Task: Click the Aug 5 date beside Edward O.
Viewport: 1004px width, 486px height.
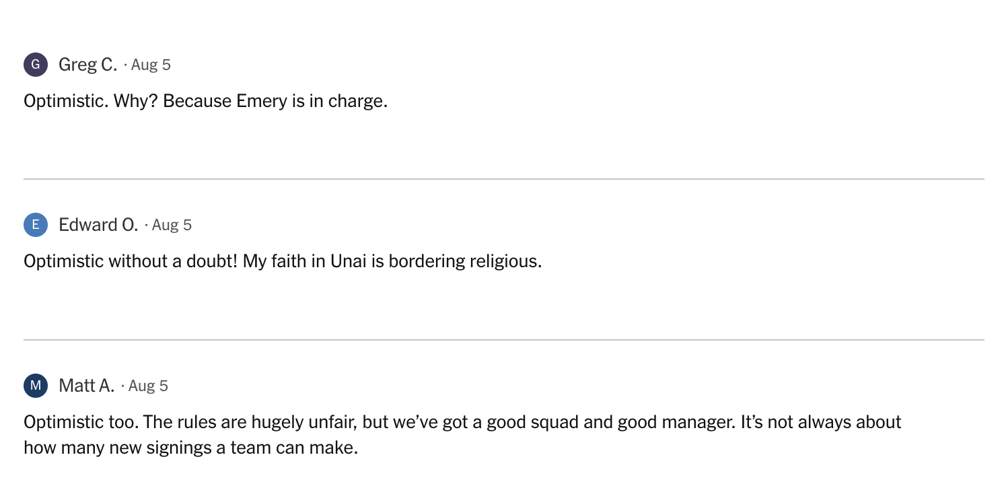Action: click(x=172, y=225)
